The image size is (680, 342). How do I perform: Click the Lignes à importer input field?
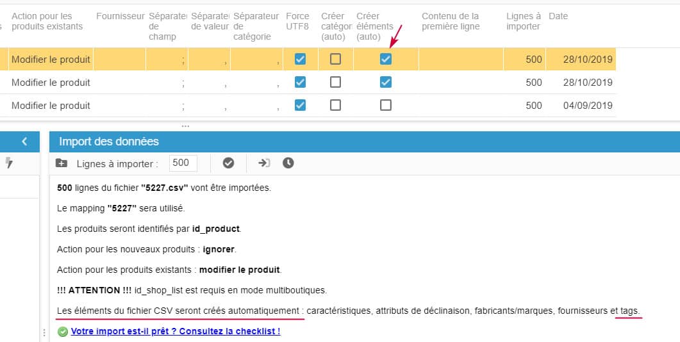pyautogui.click(x=183, y=163)
